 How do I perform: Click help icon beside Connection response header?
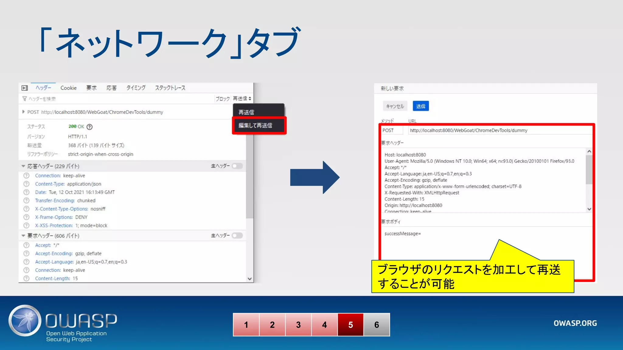[x=26, y=176]
